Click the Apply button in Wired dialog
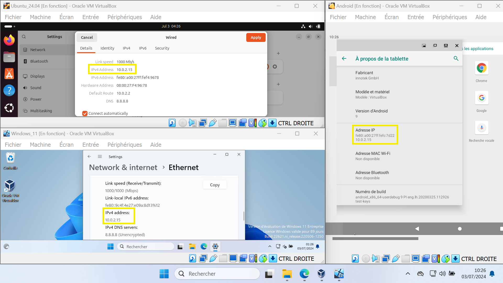503x283 pixels. (256, 37)
